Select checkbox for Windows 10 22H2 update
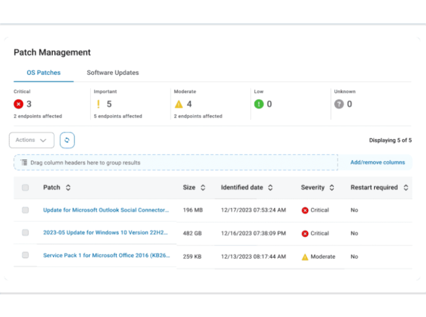This screenshot has height=317, width=426. 26,233
